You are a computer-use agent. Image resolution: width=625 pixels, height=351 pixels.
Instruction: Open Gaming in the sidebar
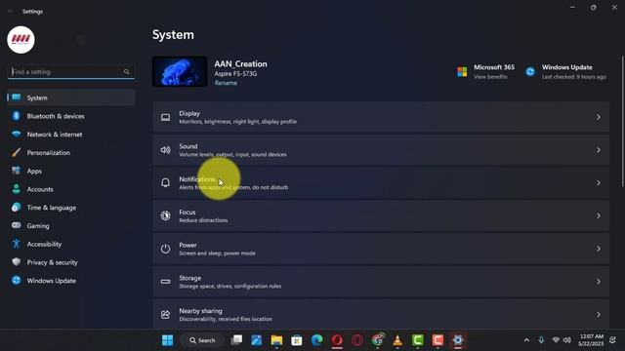(71, 226)
